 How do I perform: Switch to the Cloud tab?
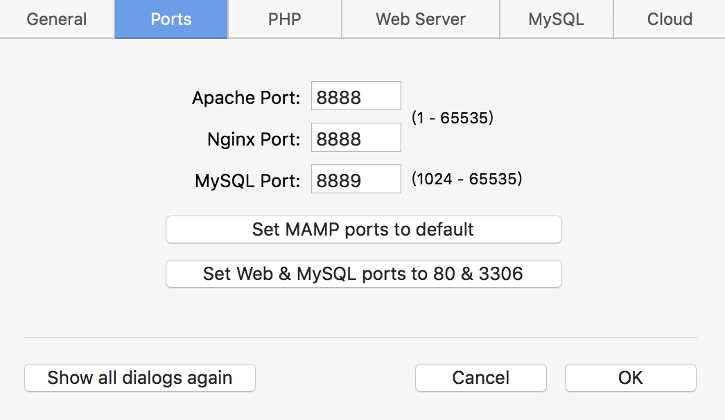(x=670, y=19)
